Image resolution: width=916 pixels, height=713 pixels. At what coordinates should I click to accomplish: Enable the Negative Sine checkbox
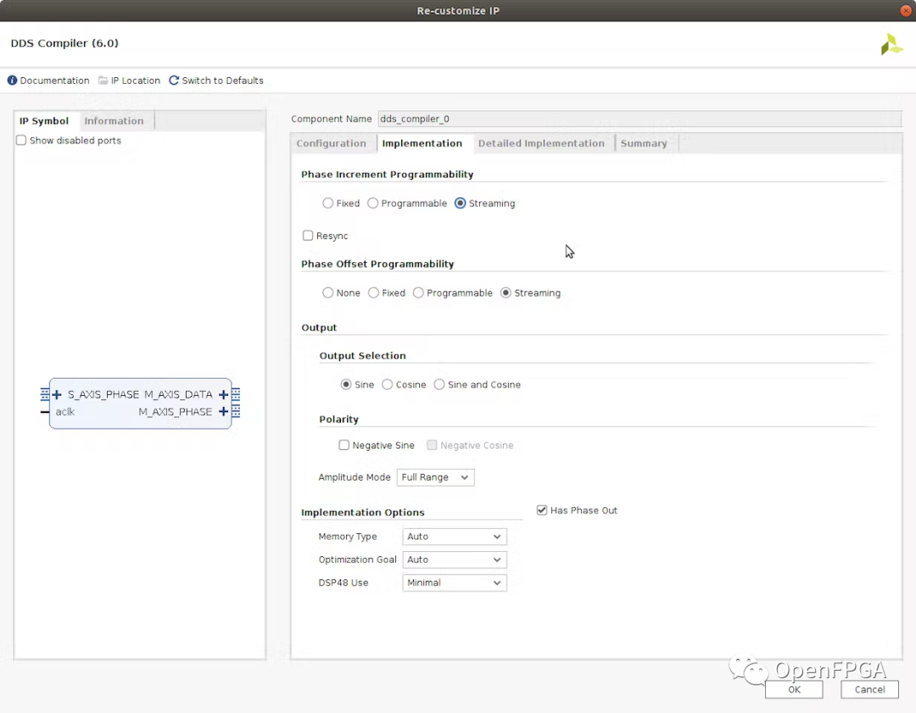click(344, 445)
